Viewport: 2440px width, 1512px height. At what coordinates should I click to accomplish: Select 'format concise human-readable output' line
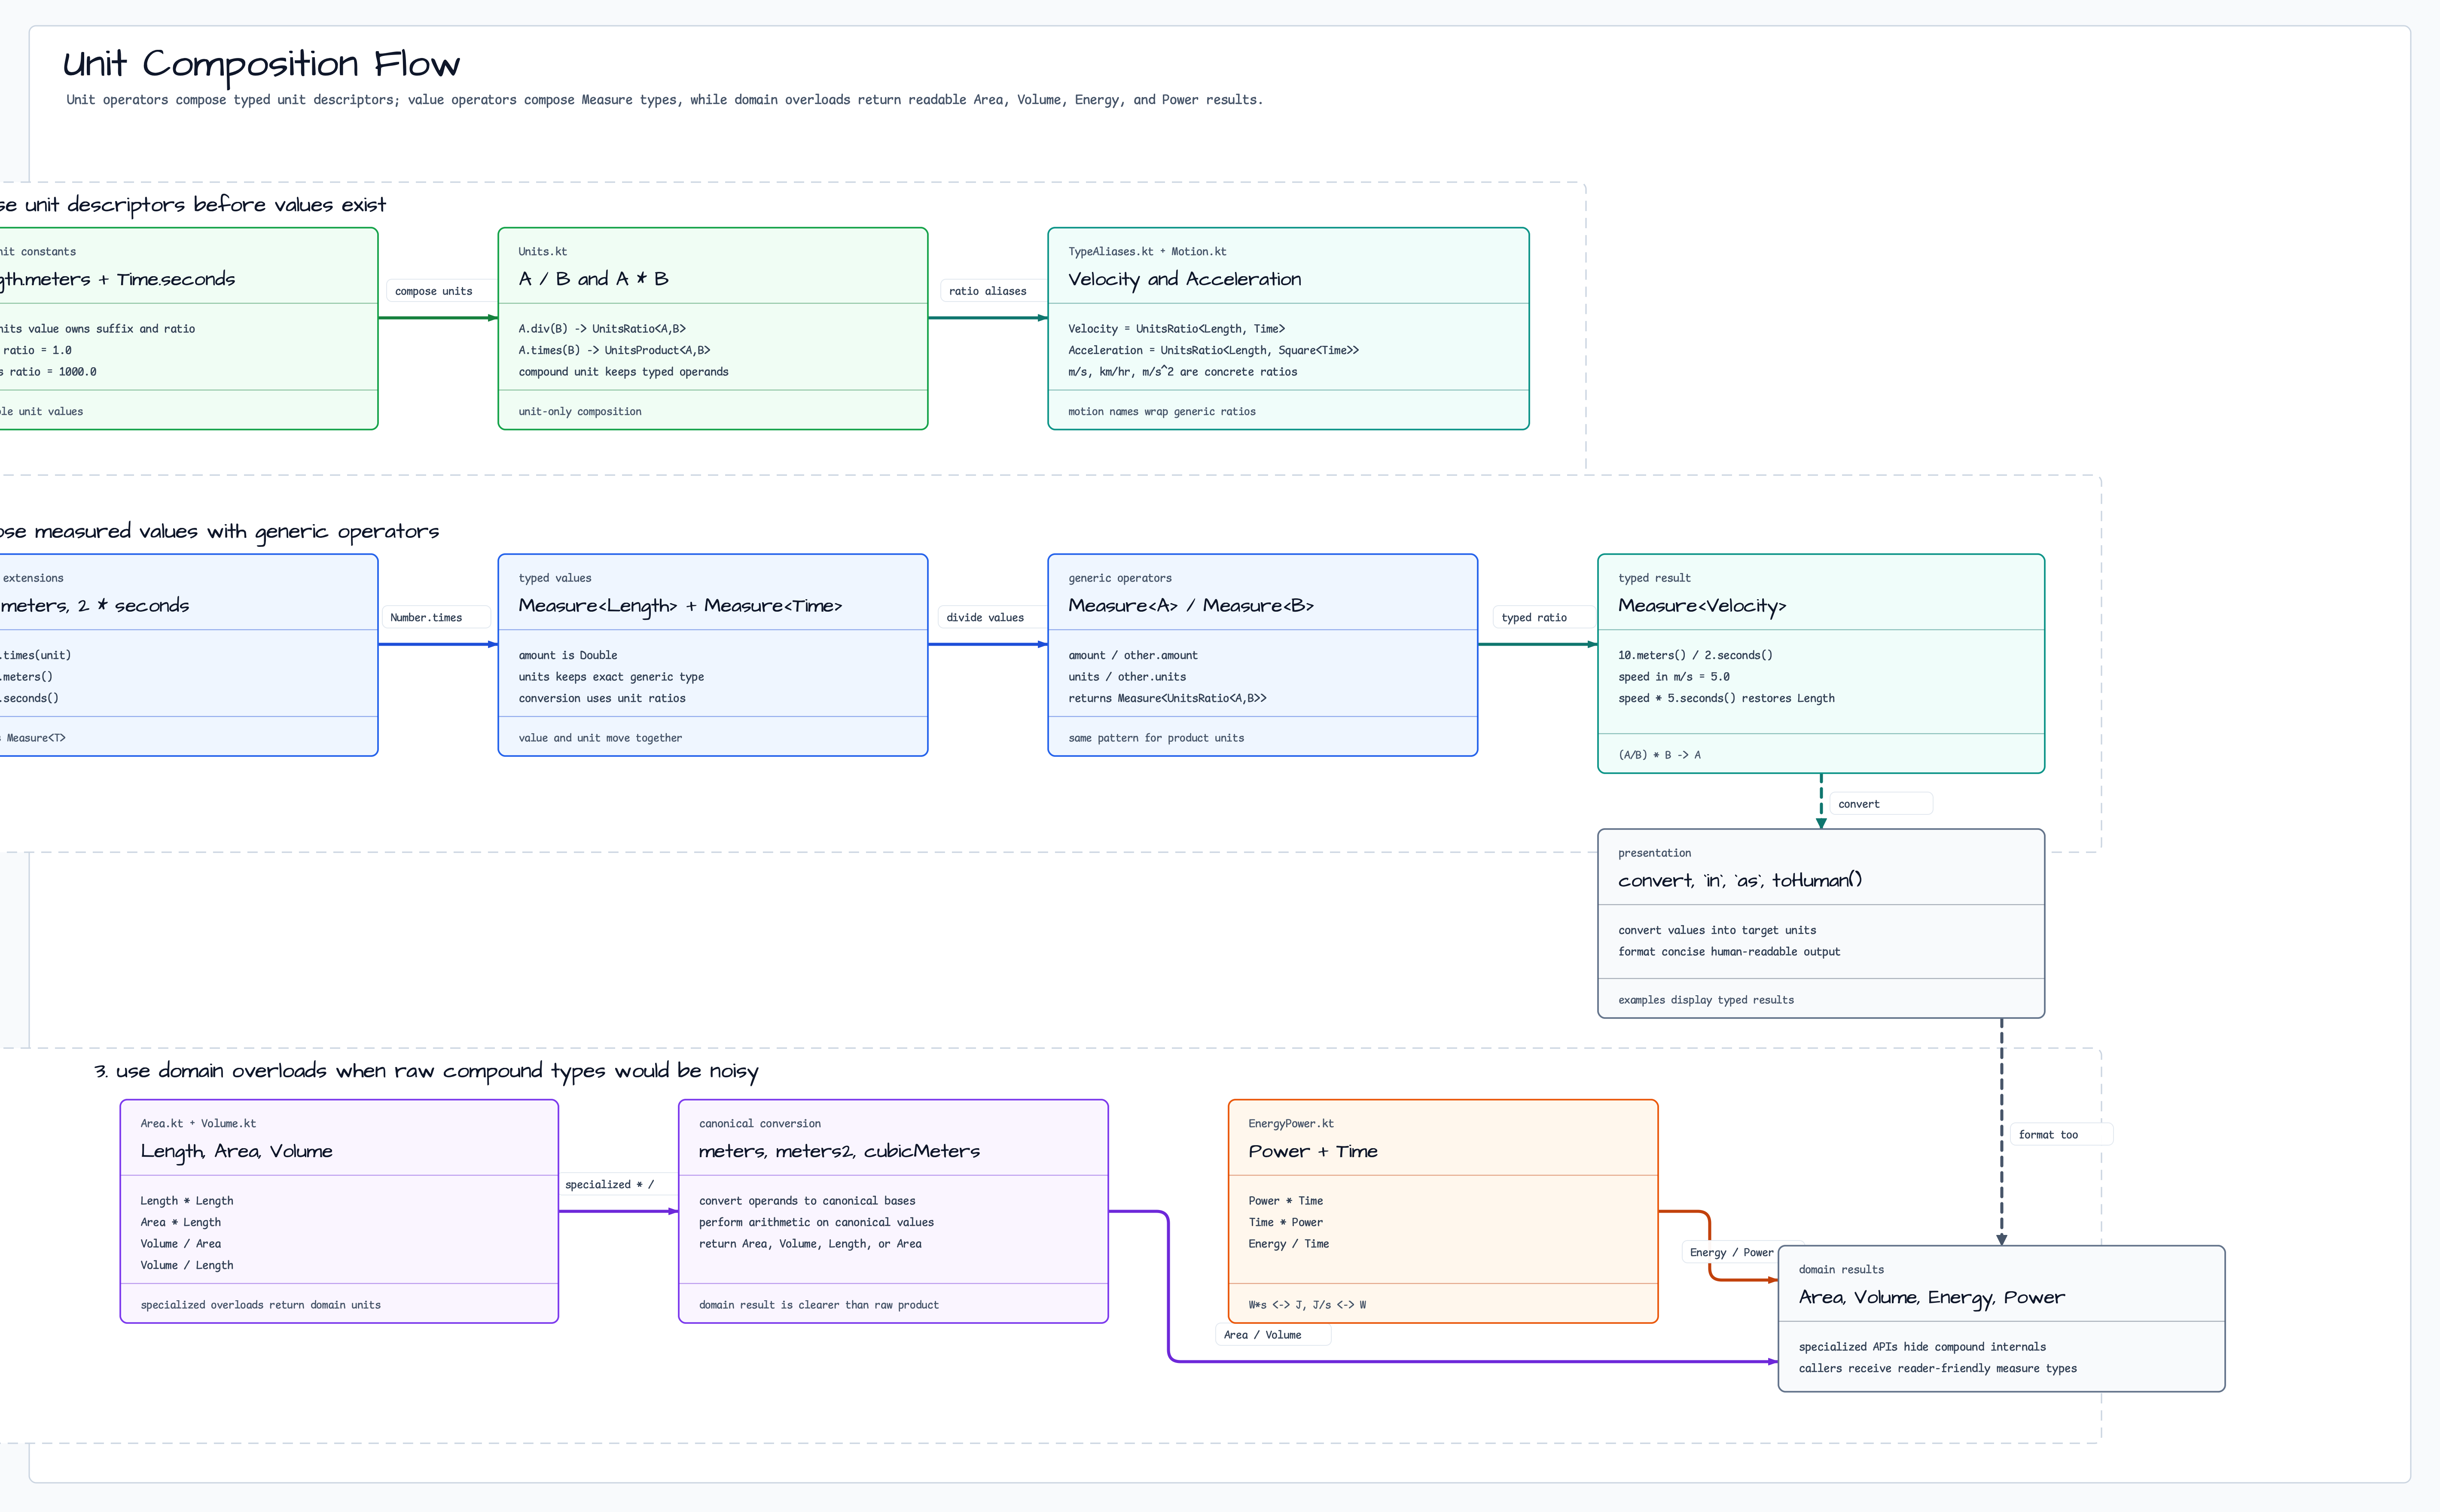click(1729, 952)
